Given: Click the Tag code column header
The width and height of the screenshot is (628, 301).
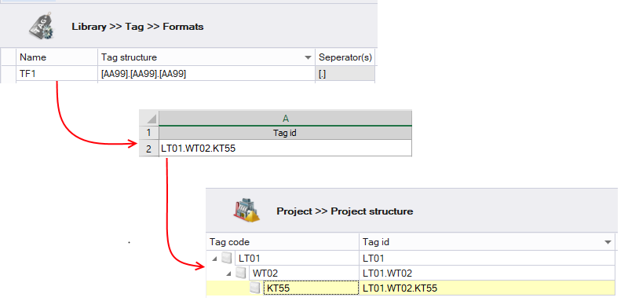Looking at the screenshot, I should click(x=283, y=242).
